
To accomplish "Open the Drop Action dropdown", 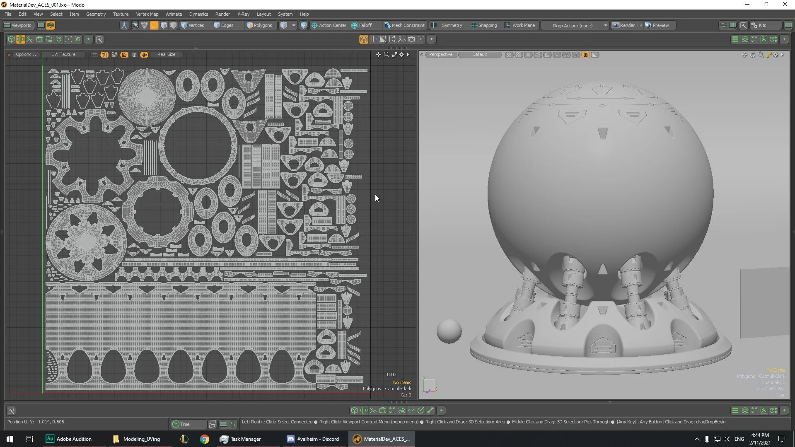I will [575, 25].
